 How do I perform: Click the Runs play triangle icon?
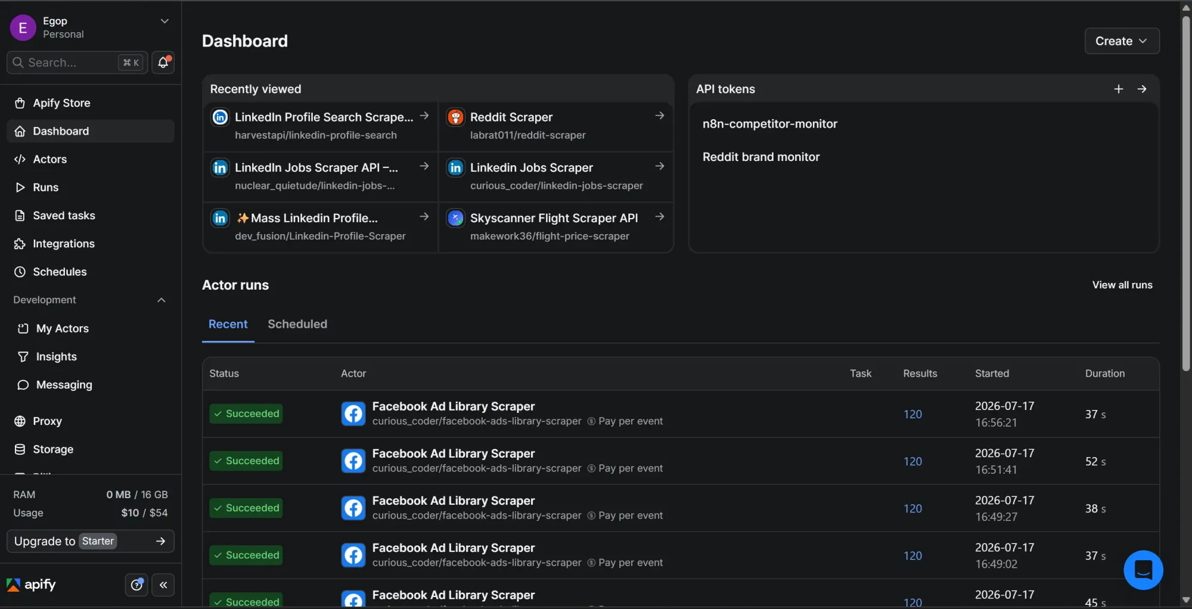click(x=20, y=187)
